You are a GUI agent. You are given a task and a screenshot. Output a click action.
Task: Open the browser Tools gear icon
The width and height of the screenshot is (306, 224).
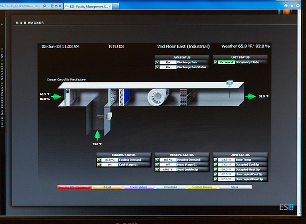[298, 6]
